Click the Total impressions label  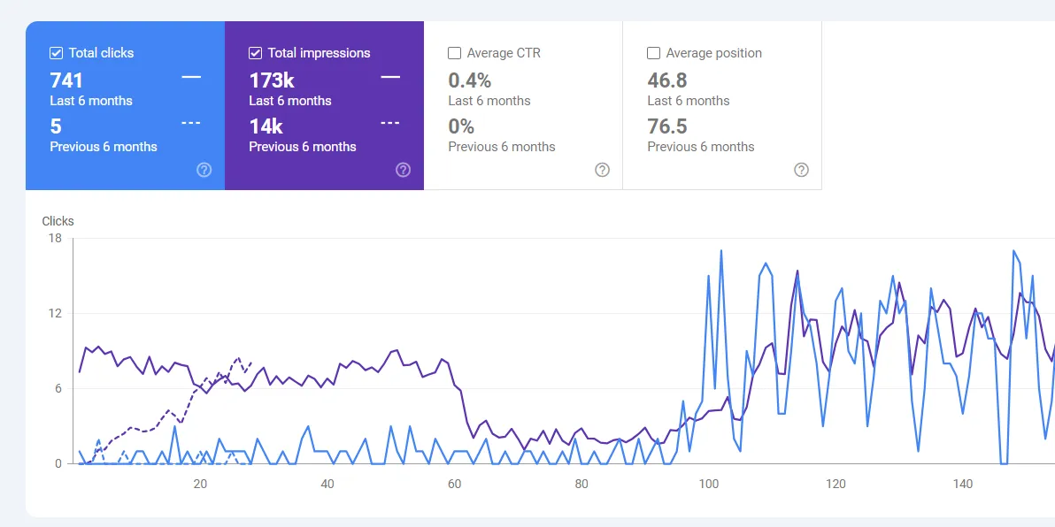click(319, 53)
